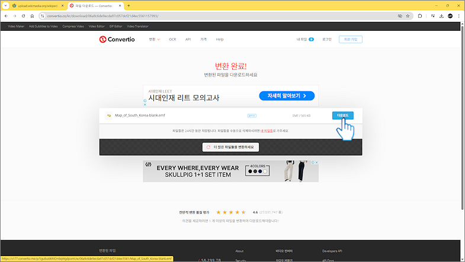Click EMF / 565 KB file size text
The width and height of the screenshot is (465, 262).
pos(302,116)
